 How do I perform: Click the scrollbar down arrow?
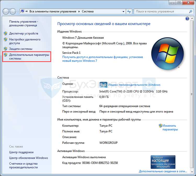[192, 172]
